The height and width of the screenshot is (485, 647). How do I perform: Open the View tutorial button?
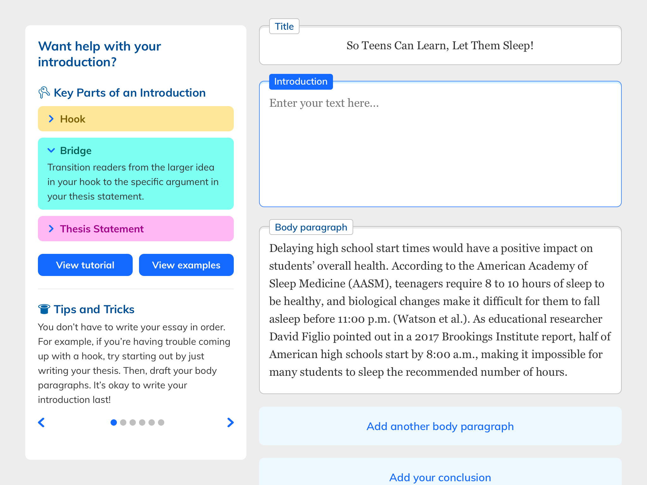85,265
